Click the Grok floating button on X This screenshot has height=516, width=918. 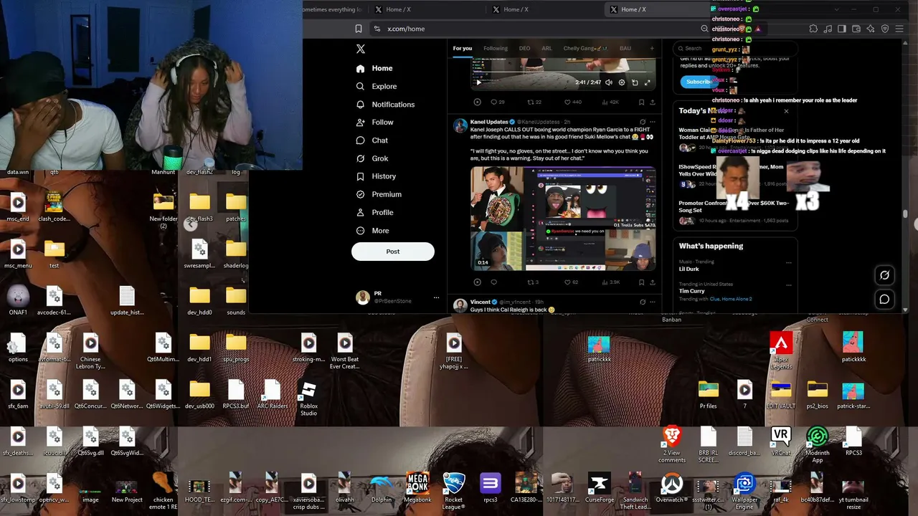pos(884,275)
